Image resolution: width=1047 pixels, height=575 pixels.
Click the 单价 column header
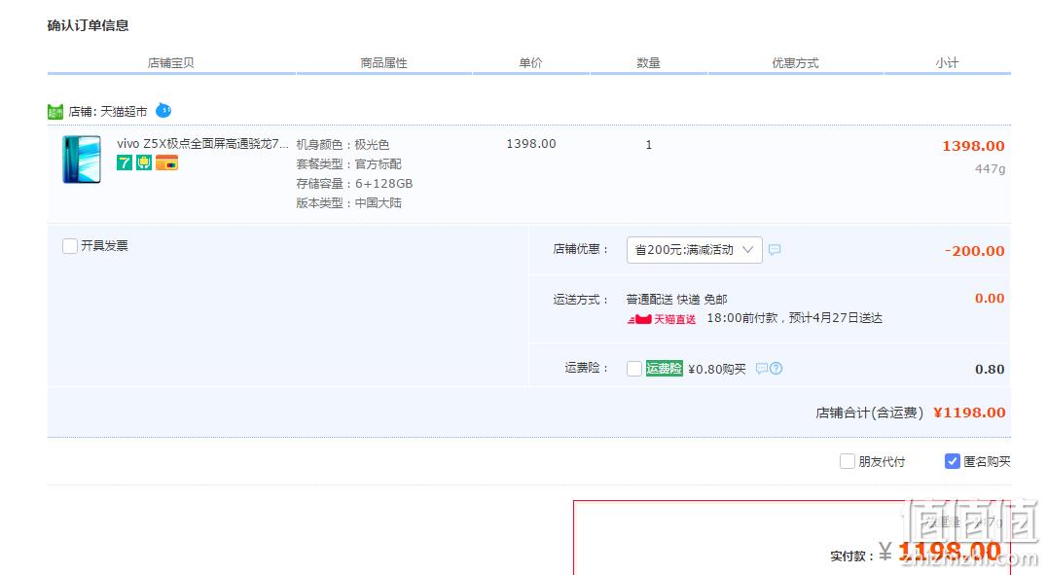tap(531, 63)
